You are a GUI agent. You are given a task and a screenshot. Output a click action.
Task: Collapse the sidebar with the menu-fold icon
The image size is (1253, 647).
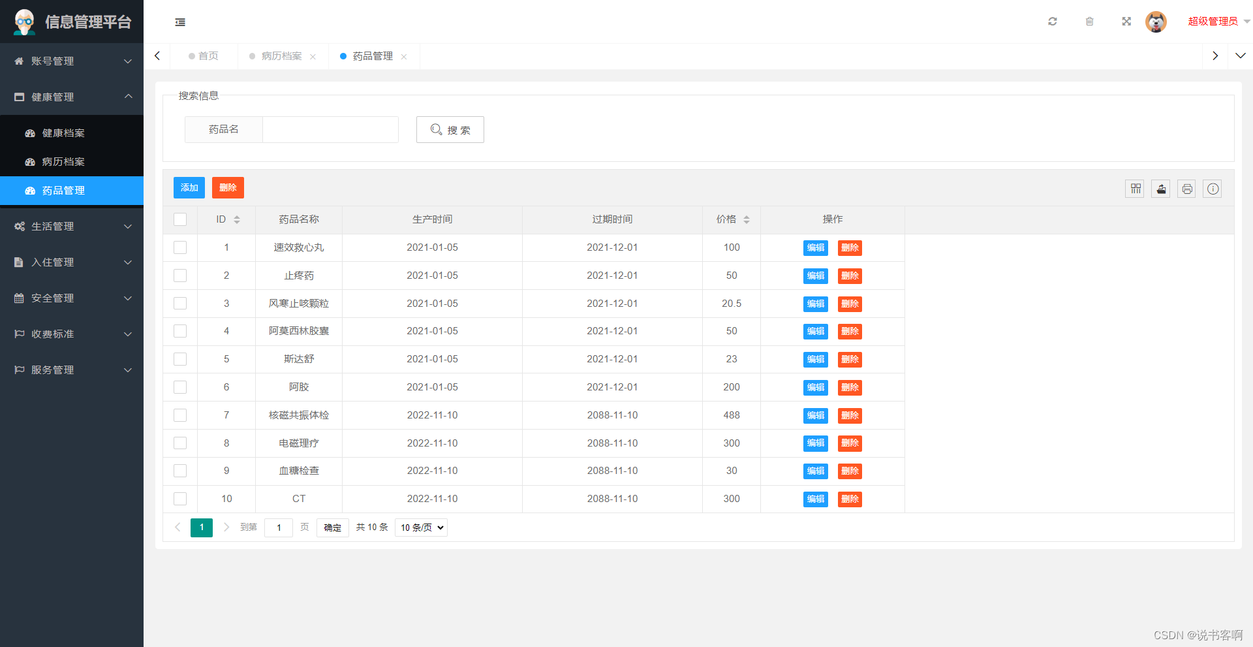tap(180, 22)
